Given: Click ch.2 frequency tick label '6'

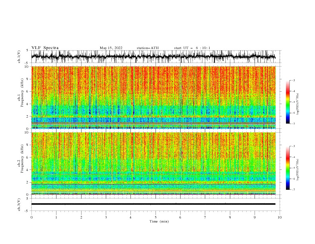Looking at the screenshot, I should click(x=27, y=157).
